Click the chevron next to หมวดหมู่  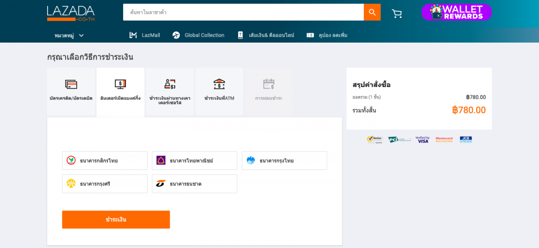pos(81,35)
